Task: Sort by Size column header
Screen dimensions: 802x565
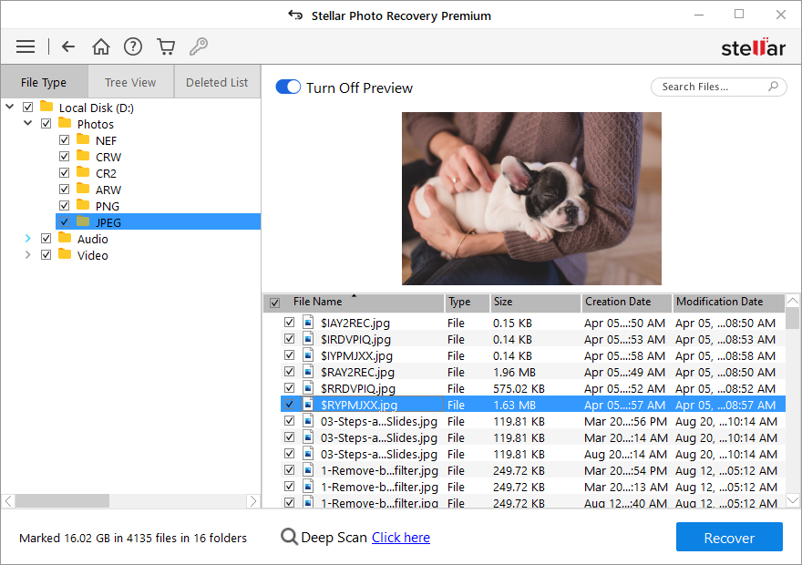Action: click(536, 303)
